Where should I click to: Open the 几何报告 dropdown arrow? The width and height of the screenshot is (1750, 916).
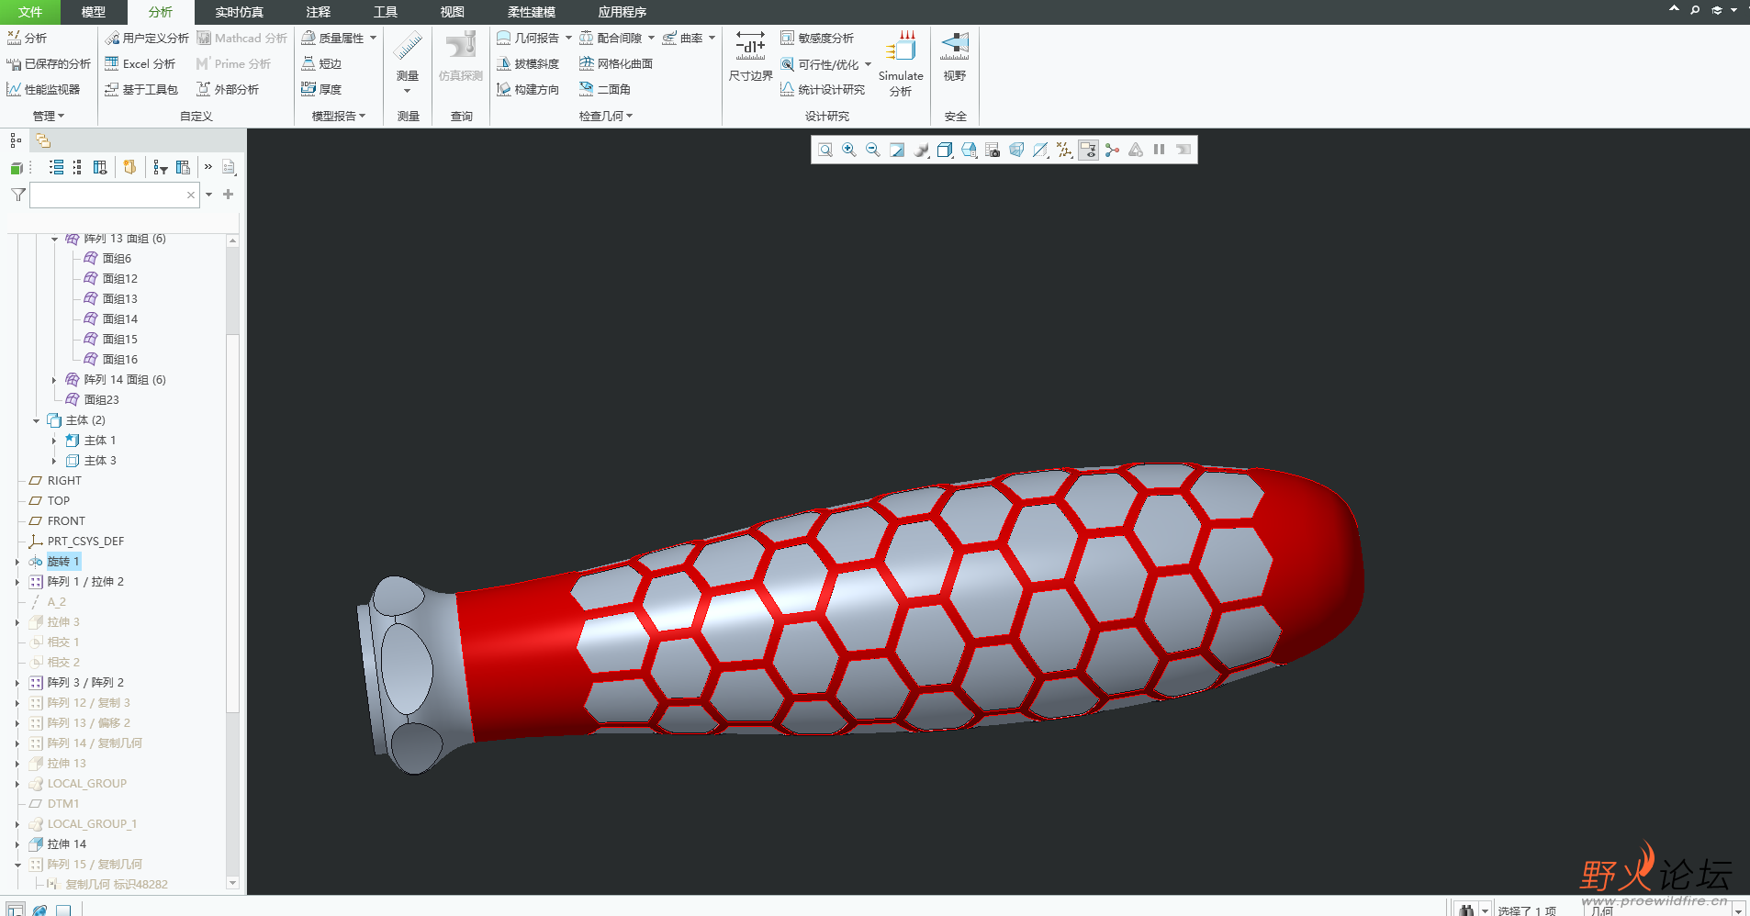(568, 38)
